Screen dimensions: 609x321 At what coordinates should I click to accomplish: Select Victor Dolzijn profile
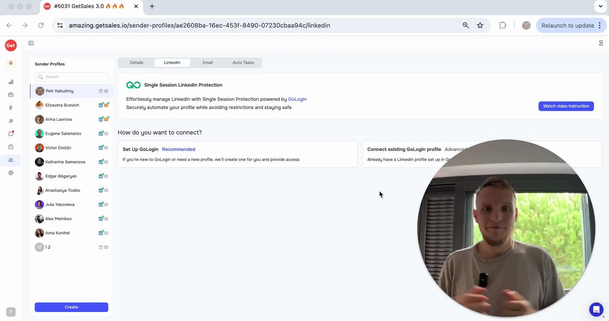pyautogui.click(x=71, y=148)
